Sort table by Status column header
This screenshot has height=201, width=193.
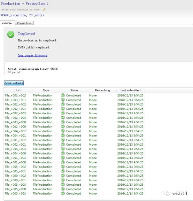[74, 90]
